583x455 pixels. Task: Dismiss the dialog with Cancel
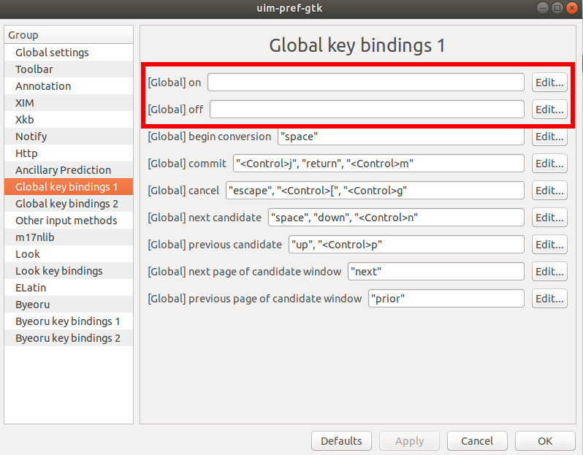(477, 441)
